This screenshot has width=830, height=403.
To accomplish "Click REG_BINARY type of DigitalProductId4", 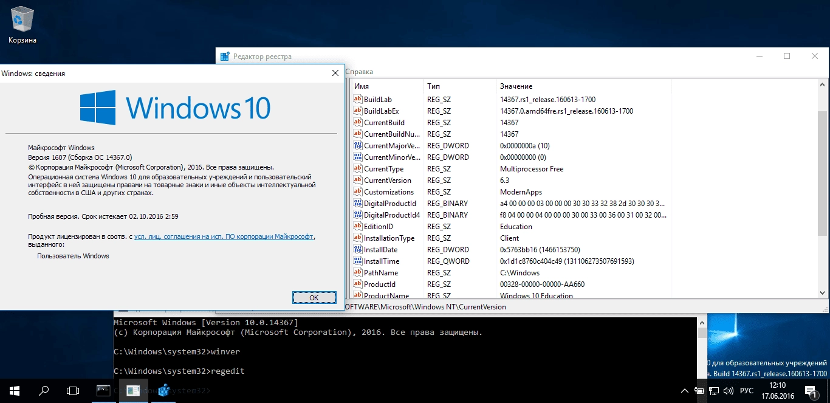I will (x=448, y=215).
